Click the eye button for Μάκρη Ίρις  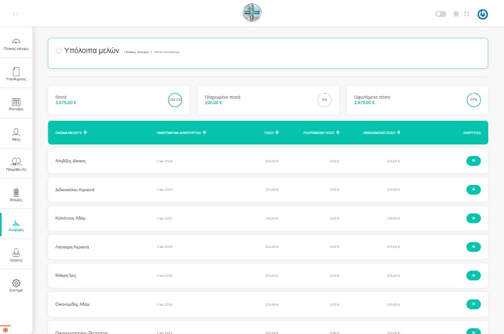[x=474, y=276]
